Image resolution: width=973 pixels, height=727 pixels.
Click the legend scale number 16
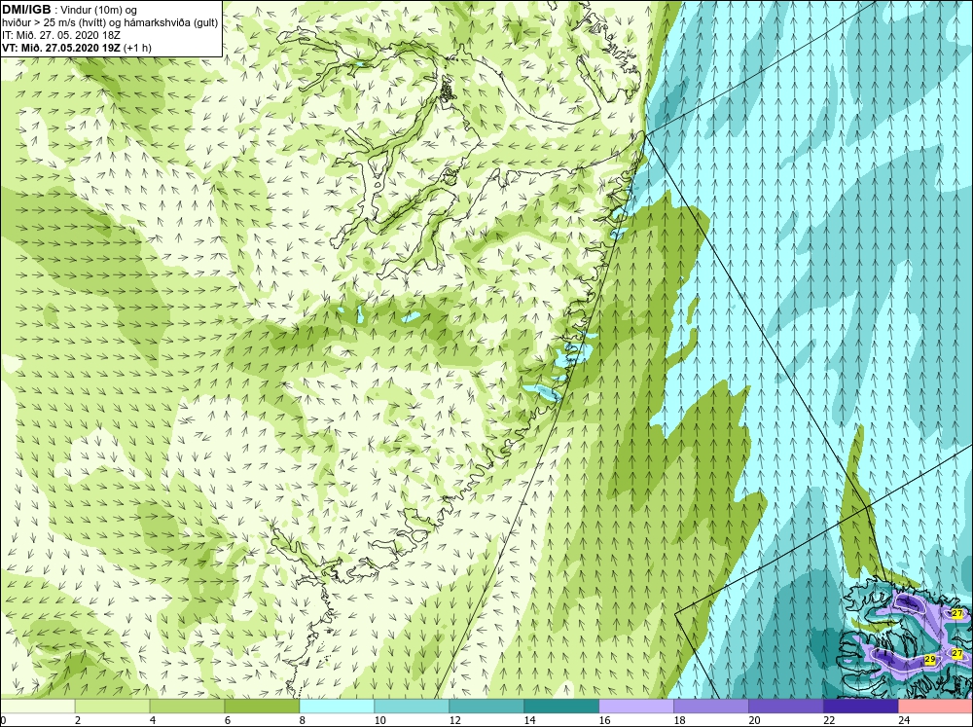[x=604, y=720]
